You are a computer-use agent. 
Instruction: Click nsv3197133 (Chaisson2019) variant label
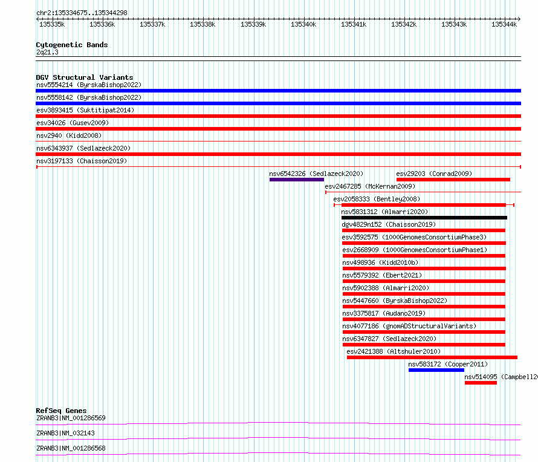(x=82, y=161)
